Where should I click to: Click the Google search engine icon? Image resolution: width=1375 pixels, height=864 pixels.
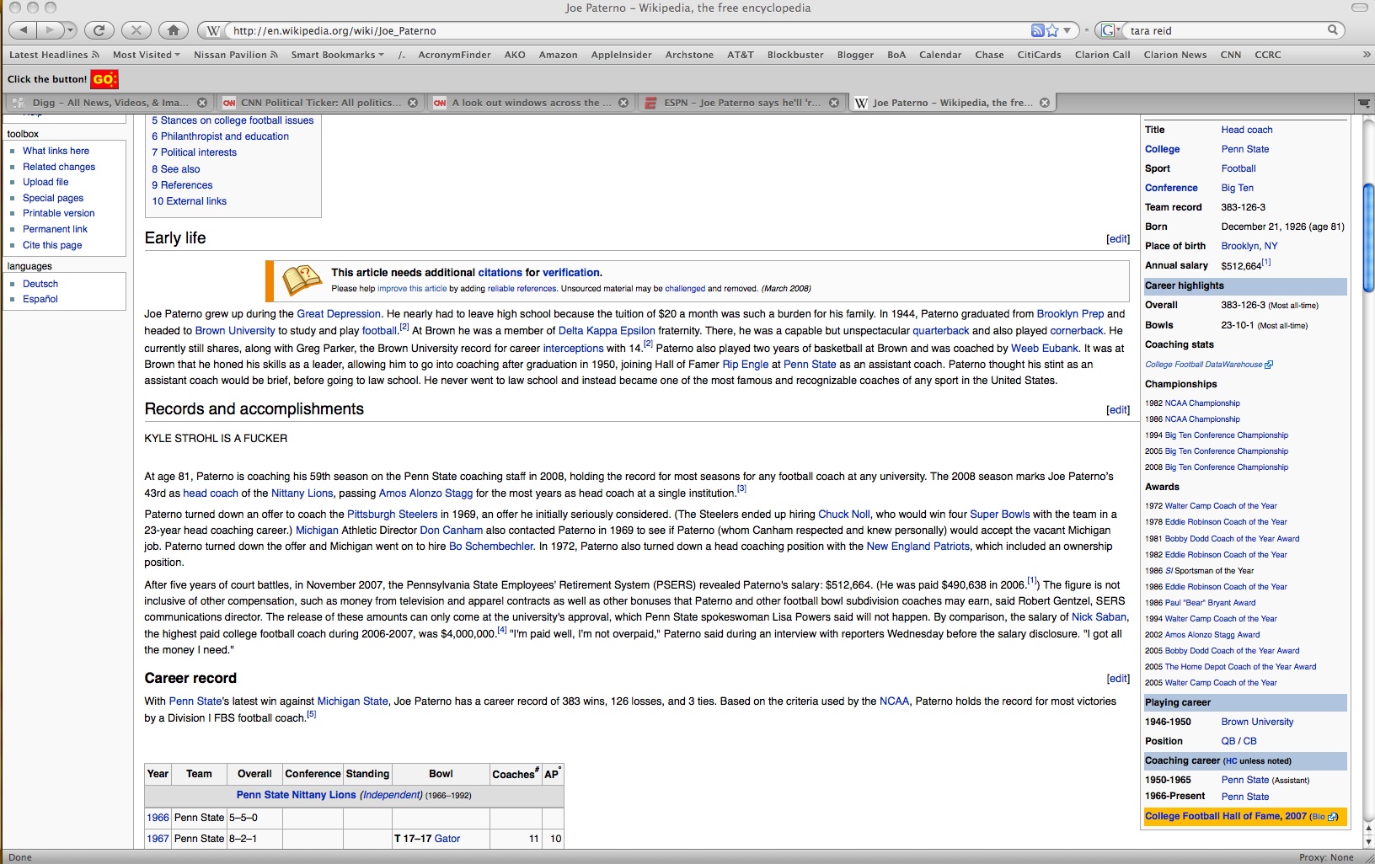pos(1108,30)
